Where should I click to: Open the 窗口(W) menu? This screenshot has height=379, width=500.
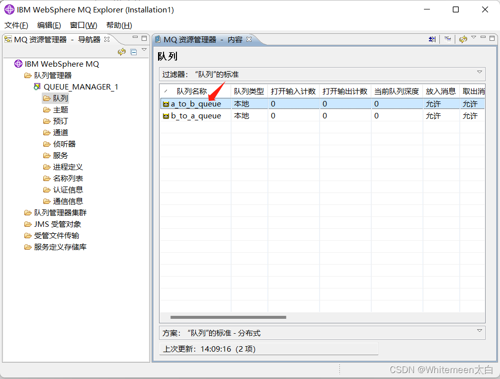[x=83, y=25]
